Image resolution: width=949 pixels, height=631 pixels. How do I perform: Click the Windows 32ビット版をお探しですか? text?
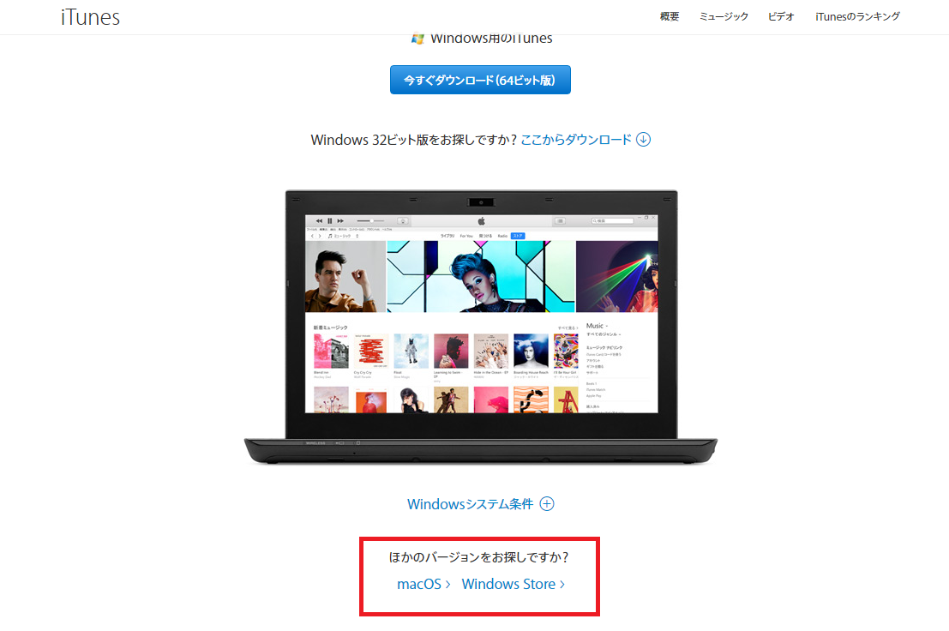414,140
